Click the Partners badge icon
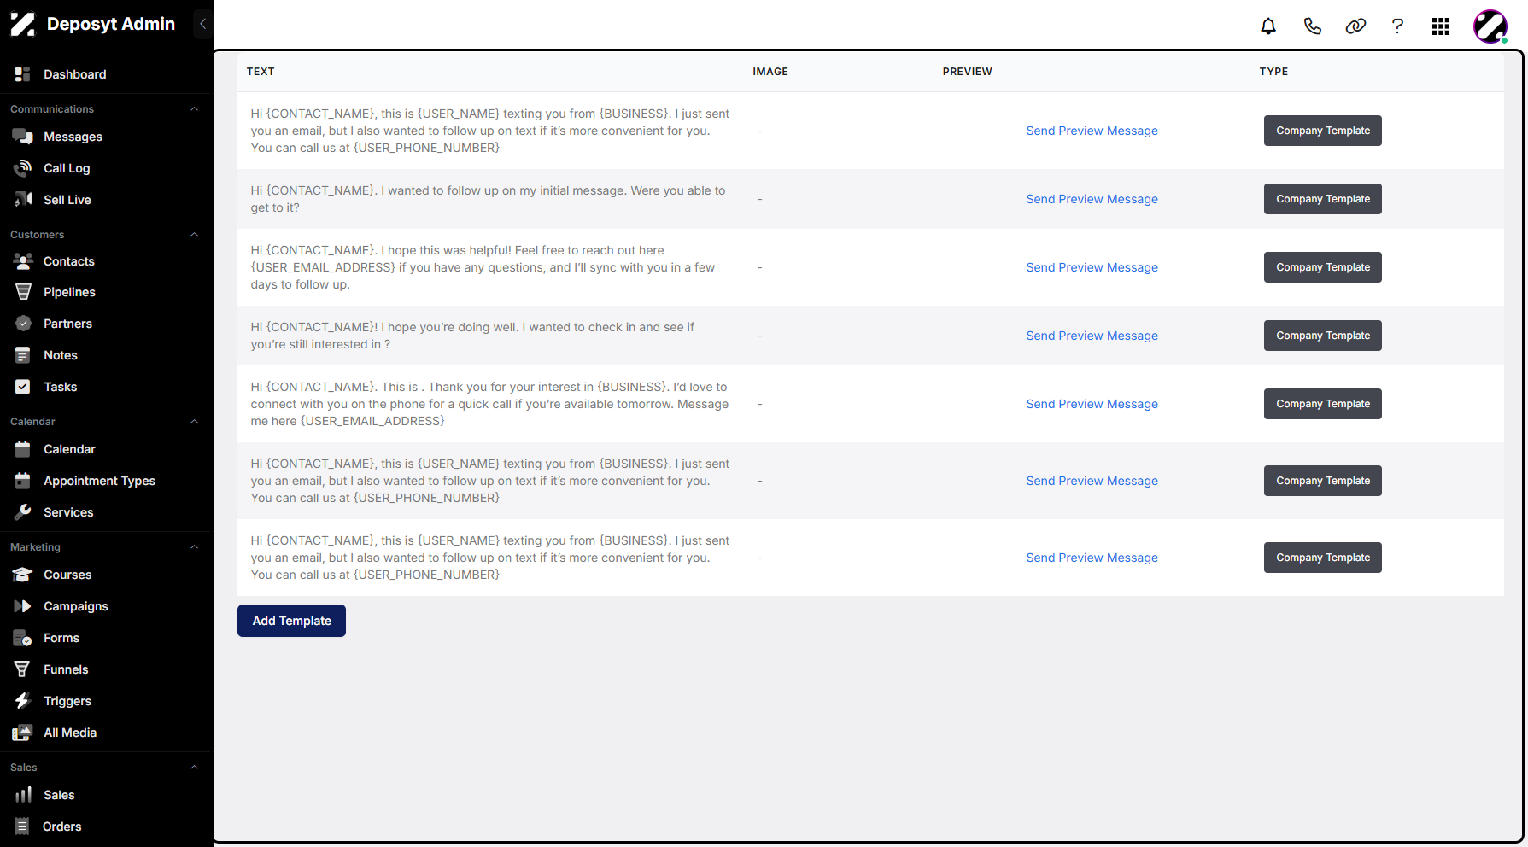The image size is (1528, 847). (23, 324)
